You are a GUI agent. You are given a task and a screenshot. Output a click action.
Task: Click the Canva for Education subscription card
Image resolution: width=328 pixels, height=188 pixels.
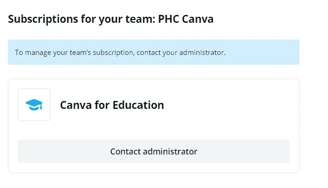click(x=154, y=126)
